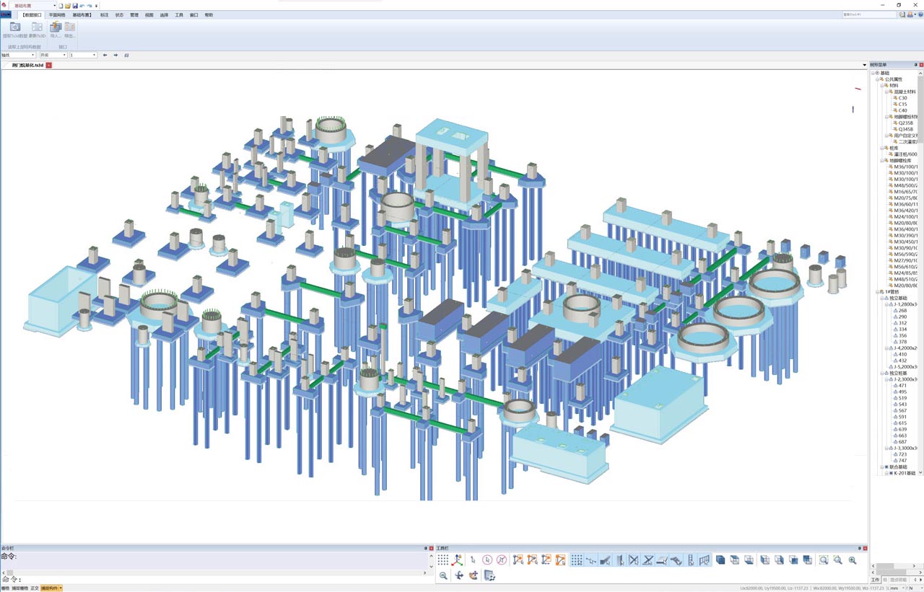Click the coordinate axes icon in toolbar

(x=457, y=560)
